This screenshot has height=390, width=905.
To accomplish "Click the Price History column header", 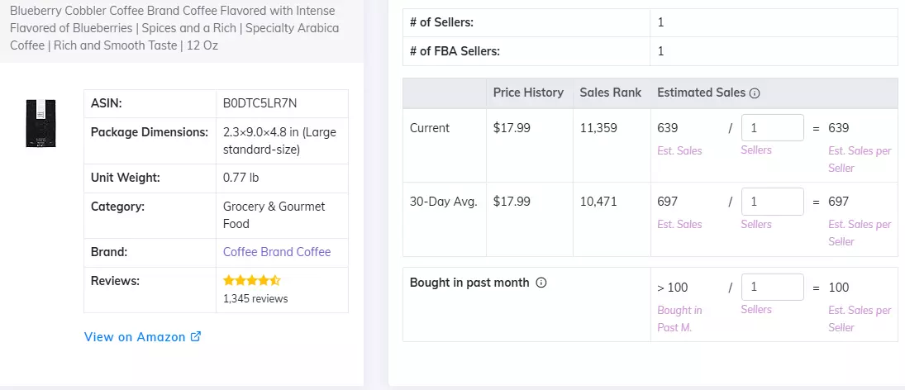I will pyautogui.click(x=528, y=93).
